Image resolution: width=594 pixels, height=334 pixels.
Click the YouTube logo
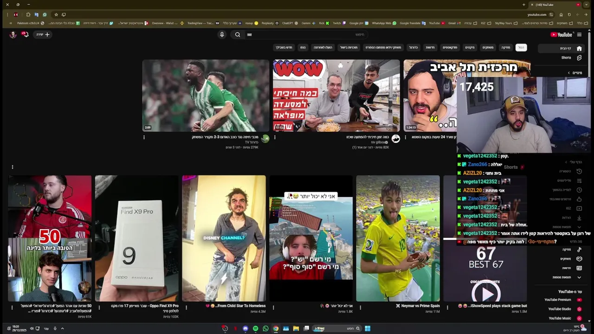(x=561, y=34)
